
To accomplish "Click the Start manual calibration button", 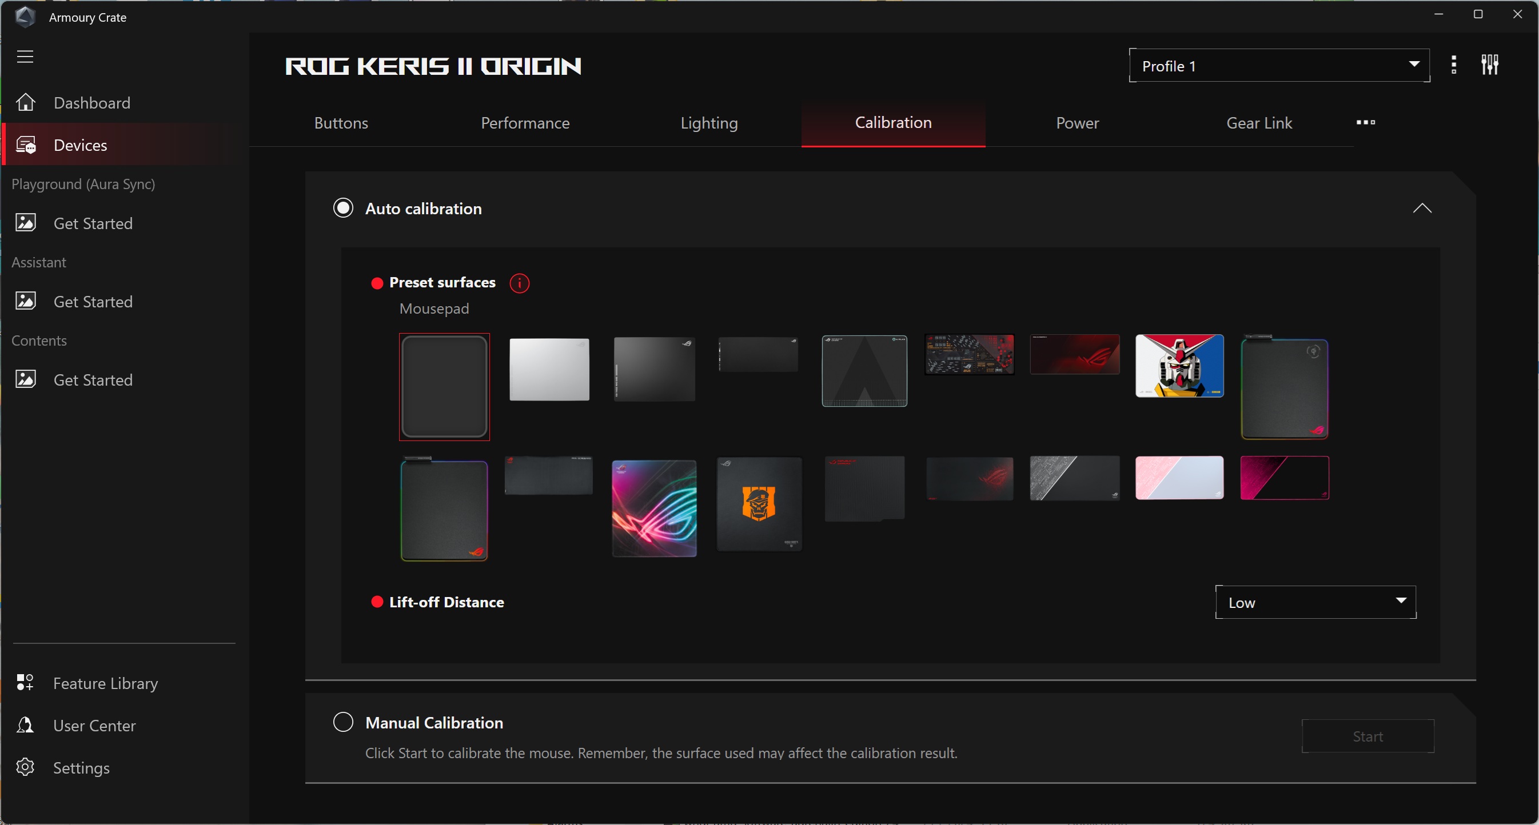I will click(x=1367, y=736).
